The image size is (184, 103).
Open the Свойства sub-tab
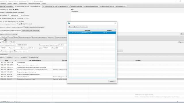(x=4, y=37)
